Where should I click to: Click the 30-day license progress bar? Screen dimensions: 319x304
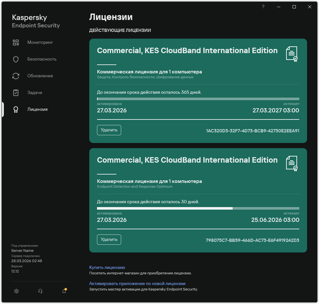pyautogui.click(x=198, y=208)
